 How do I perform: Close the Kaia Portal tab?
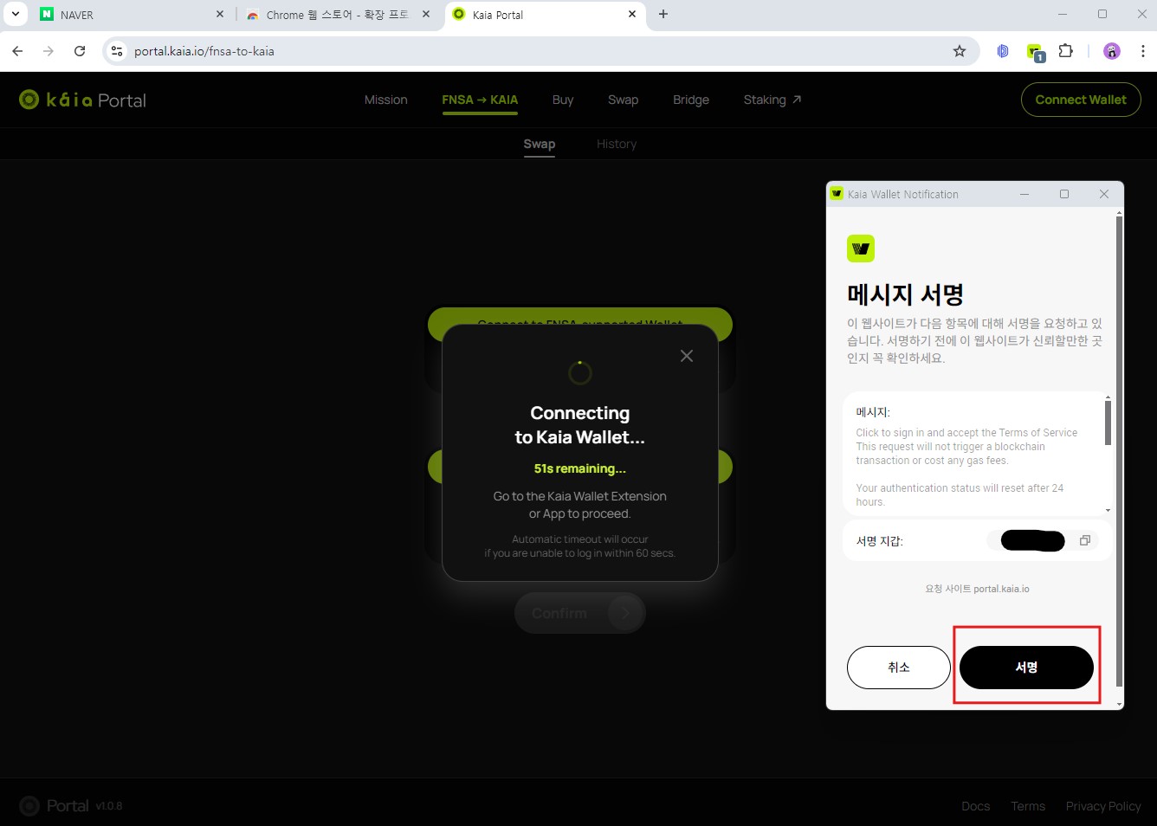tap(632, 14)
